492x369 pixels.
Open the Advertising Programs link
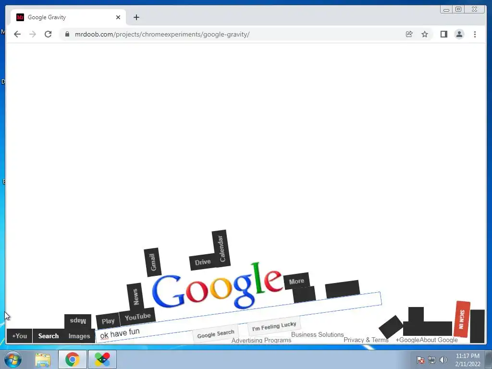point(261,340)
